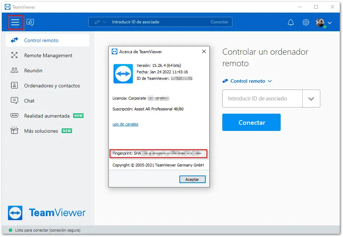The width and height of the screenshot is (343, 237).
Task: Expand the Control remoto mode dropdown
Action: click(247, 81)
